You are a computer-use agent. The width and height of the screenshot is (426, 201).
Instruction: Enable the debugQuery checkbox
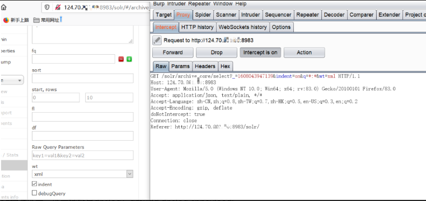pos(34,193)
